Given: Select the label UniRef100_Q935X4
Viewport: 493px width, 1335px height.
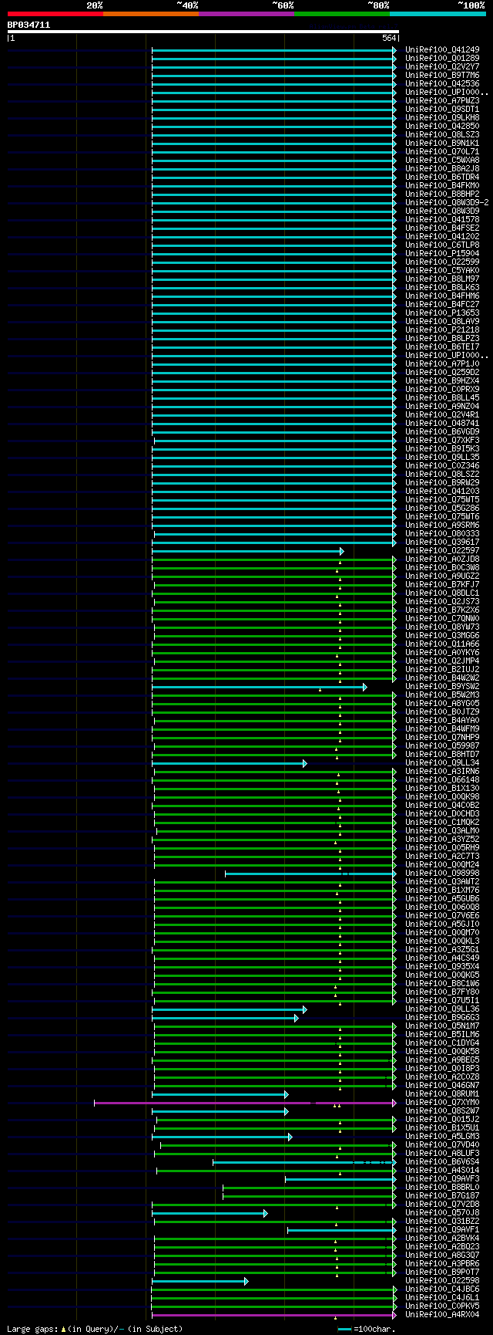Looking at the screenshot, I should [x=442, y=966].
